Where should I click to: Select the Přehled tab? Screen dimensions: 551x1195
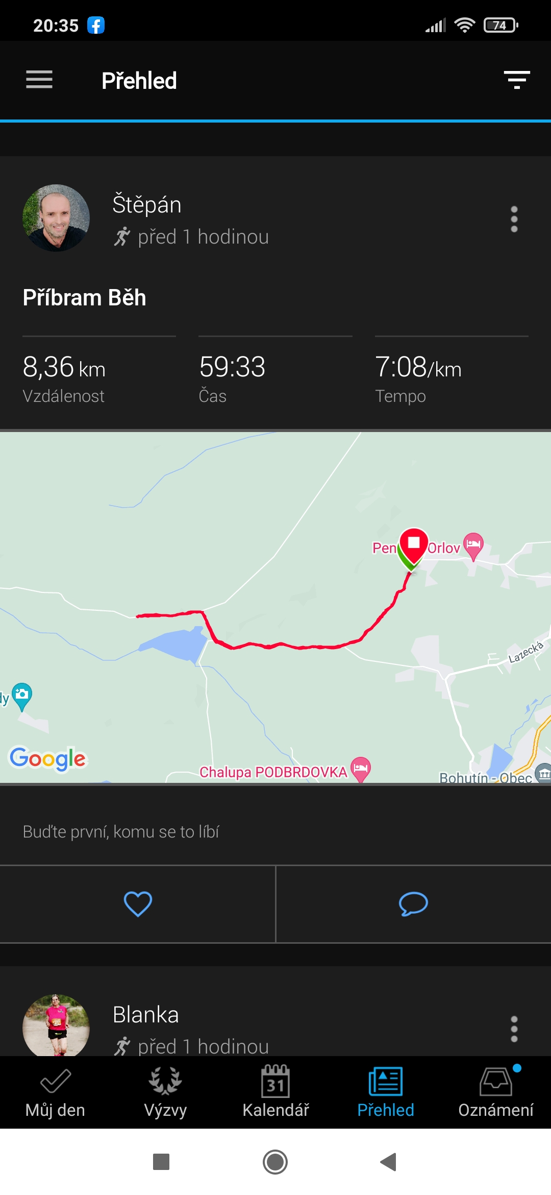tap(386, 1093)
